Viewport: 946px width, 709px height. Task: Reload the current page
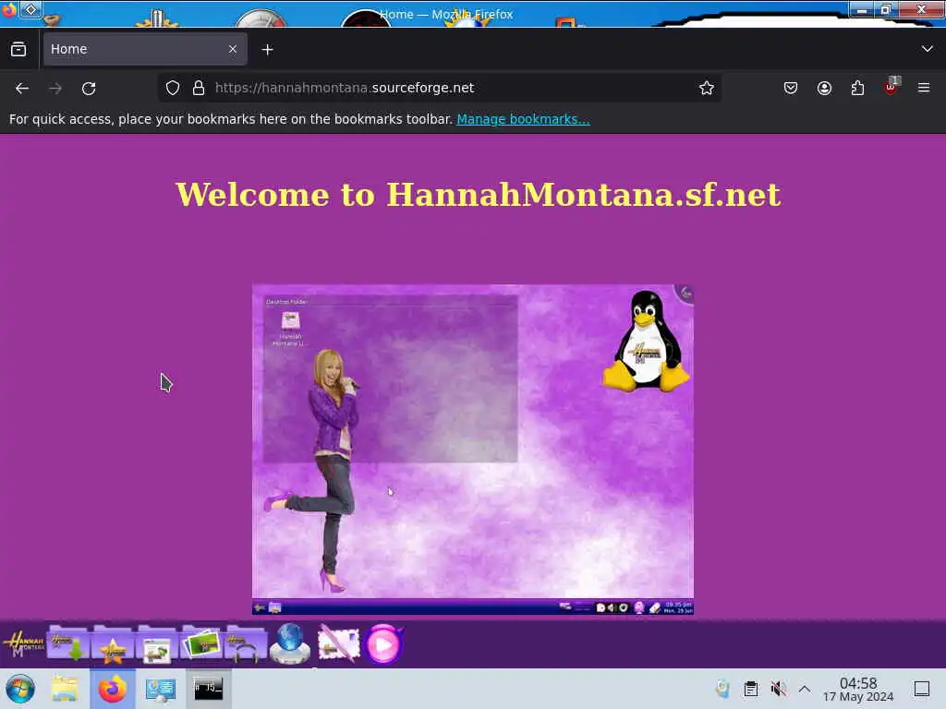click(89, 89)
